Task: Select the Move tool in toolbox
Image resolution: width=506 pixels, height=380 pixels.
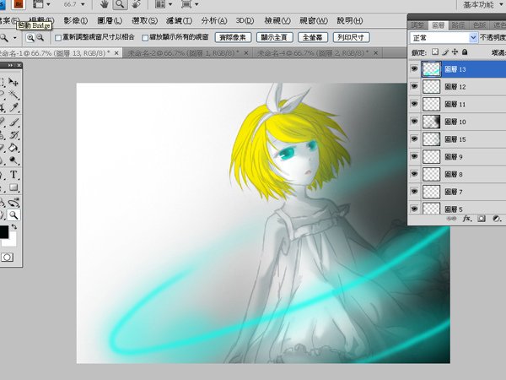Action: [x=13, y=82]
